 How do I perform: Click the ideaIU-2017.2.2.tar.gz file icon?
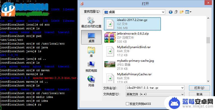click(110, 24)
